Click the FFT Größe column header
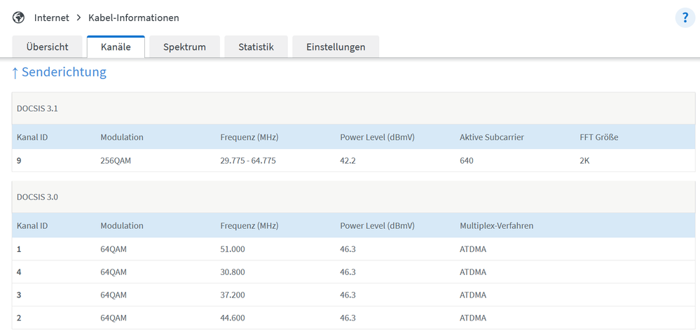700x331 pixels. coord(599,137)
